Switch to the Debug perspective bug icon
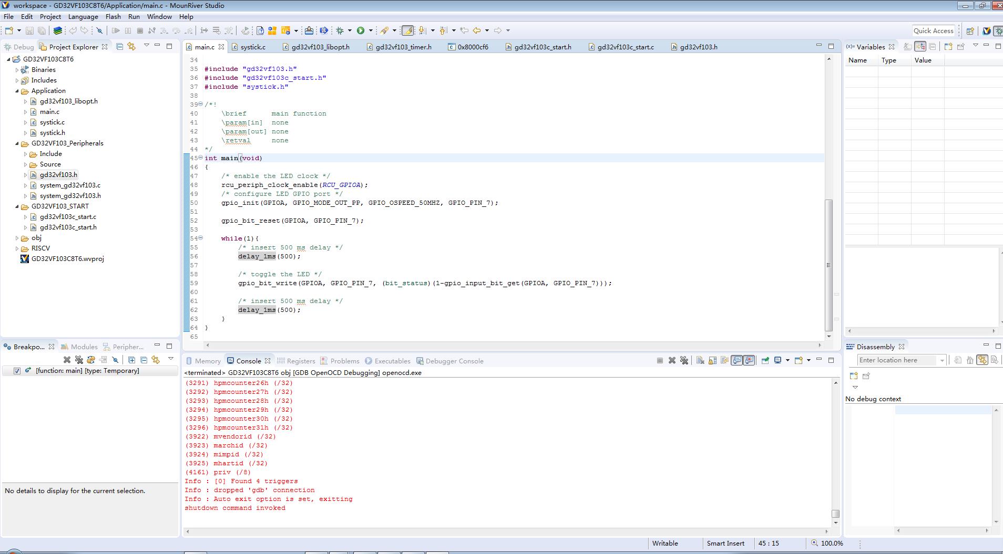This screenshot has height=554, width=1003. 998,31
